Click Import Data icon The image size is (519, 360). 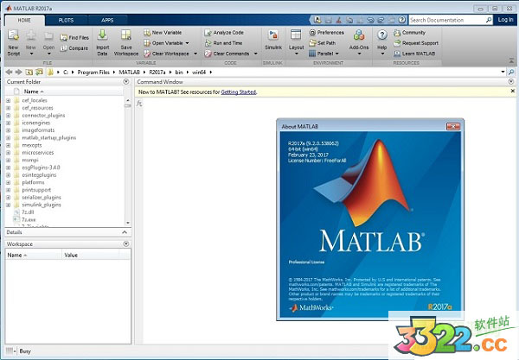pos(102,35)
